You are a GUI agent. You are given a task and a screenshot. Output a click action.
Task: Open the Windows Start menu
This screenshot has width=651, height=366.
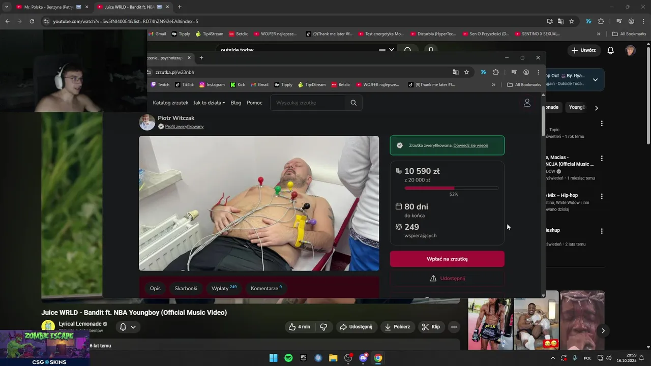point(273,358)
